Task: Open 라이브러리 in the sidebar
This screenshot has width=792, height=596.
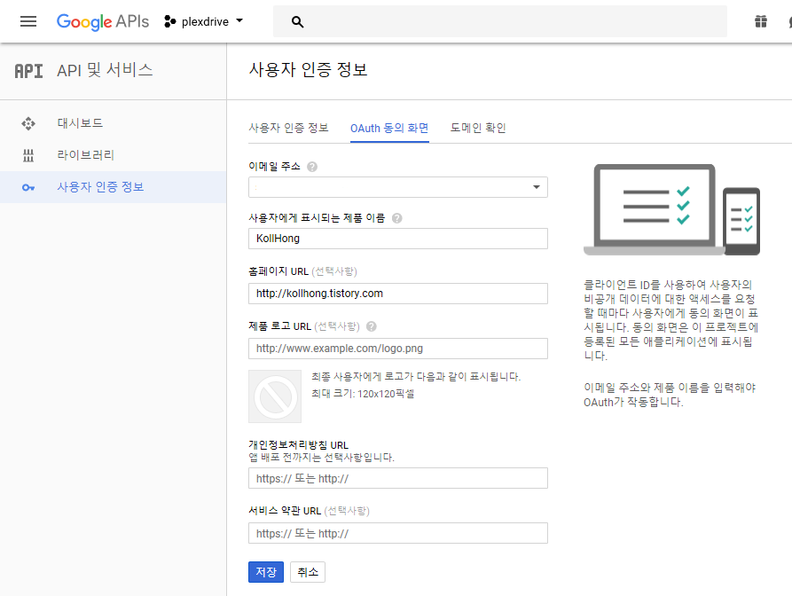Action: tap(85, 155)
